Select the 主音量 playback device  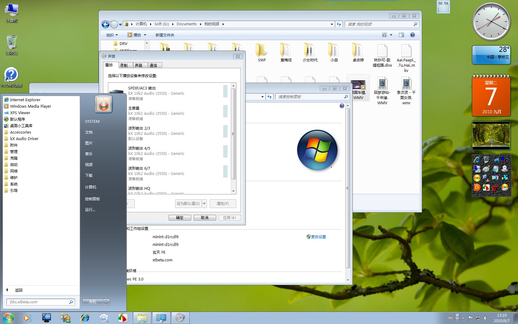(169, 113)
